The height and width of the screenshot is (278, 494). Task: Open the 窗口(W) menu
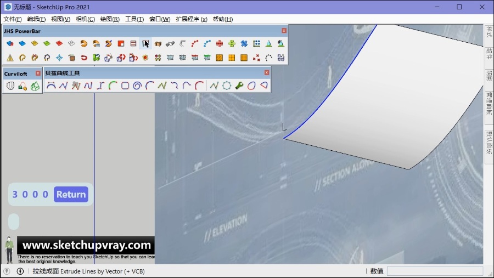pos(160,19)
